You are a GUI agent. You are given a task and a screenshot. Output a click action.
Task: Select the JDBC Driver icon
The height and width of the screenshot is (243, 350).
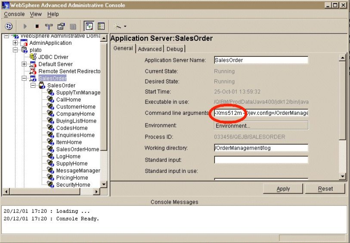pos(33,57)
